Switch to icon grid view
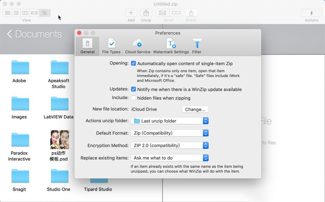325x202 pixels. pyautogui.click(x=8, y=13)
